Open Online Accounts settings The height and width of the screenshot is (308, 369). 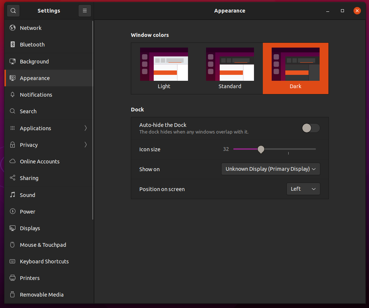click(x=49, y=162)
